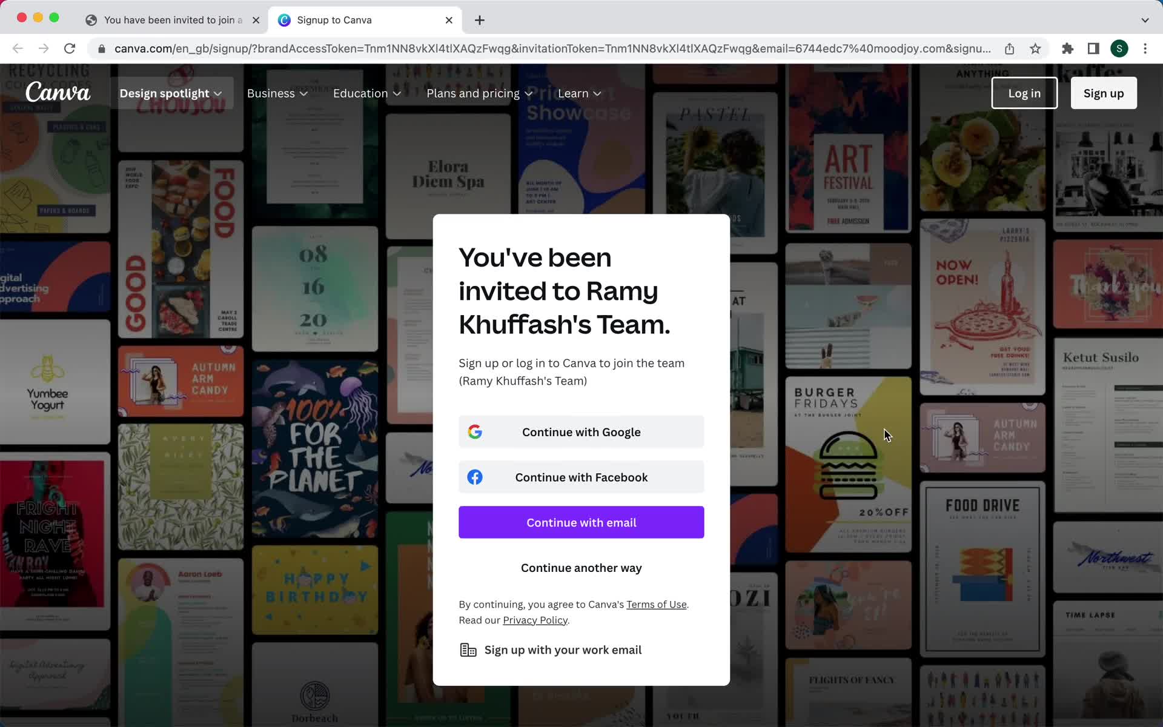This screenshot has height=727, width=1163.
Task: Close the 'You have been invited' tab
Action: [256, 20]
